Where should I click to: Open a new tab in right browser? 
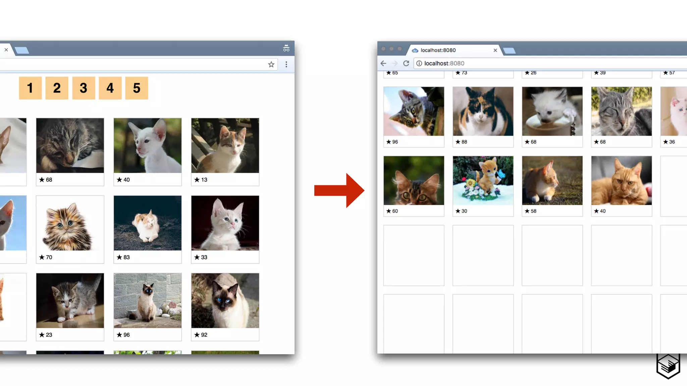point(510,51)
